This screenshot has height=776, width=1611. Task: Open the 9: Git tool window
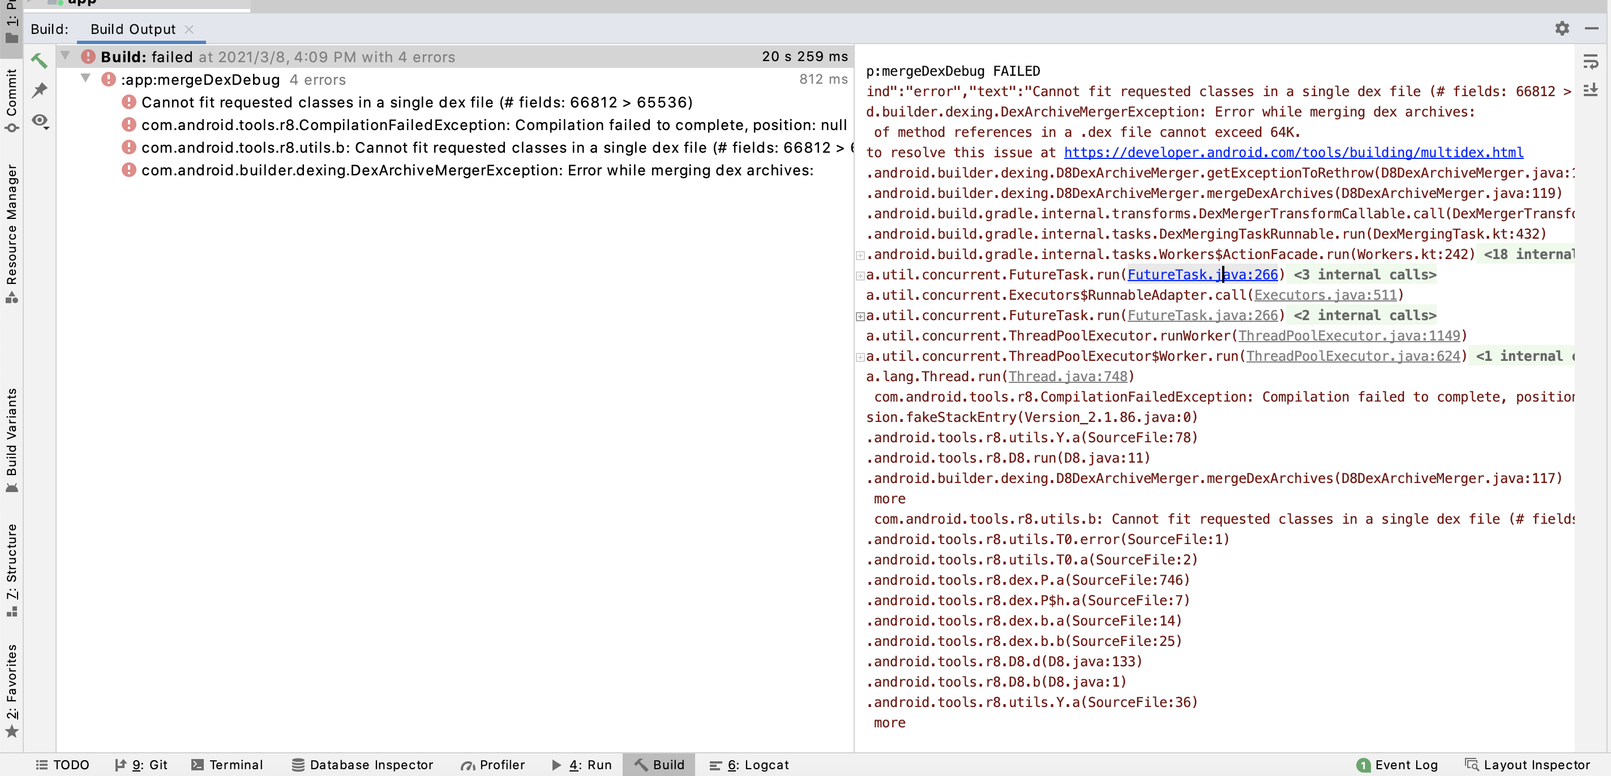point(142,765)
